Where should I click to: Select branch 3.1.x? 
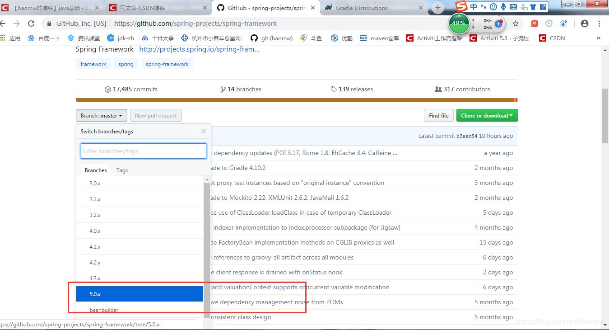[x=140, y=199]
